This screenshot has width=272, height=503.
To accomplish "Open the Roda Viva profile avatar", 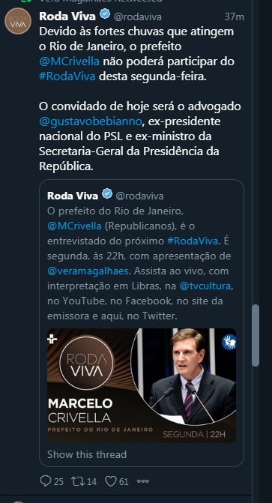I will click(18, 21).
